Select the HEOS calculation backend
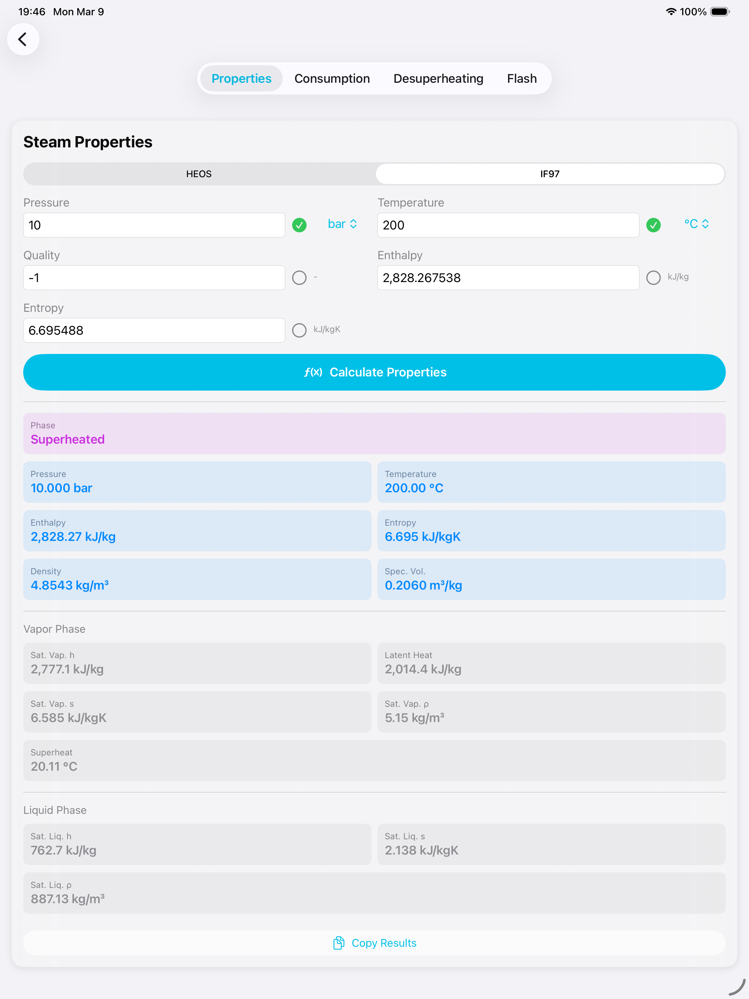This screenshot has height=999, width=749. click(x=198, y=174)
